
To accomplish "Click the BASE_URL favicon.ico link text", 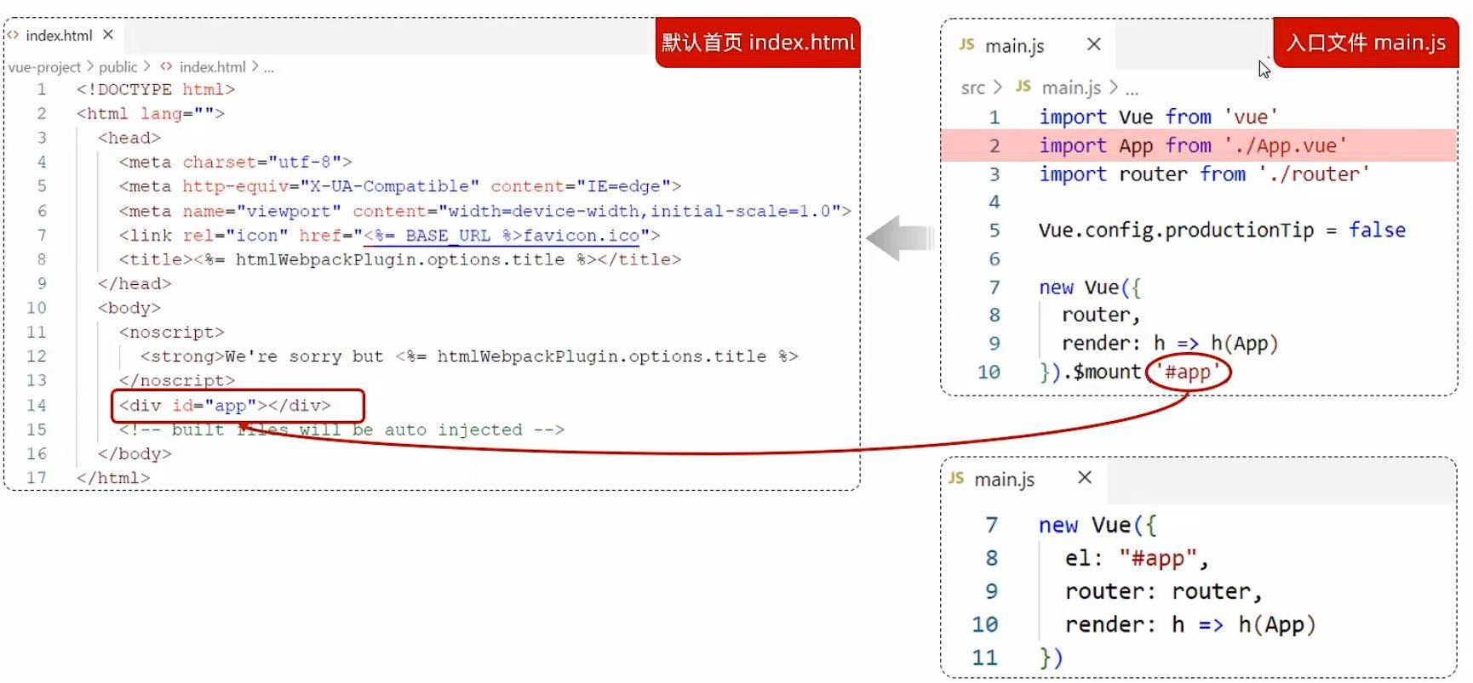I will [501, 235].
